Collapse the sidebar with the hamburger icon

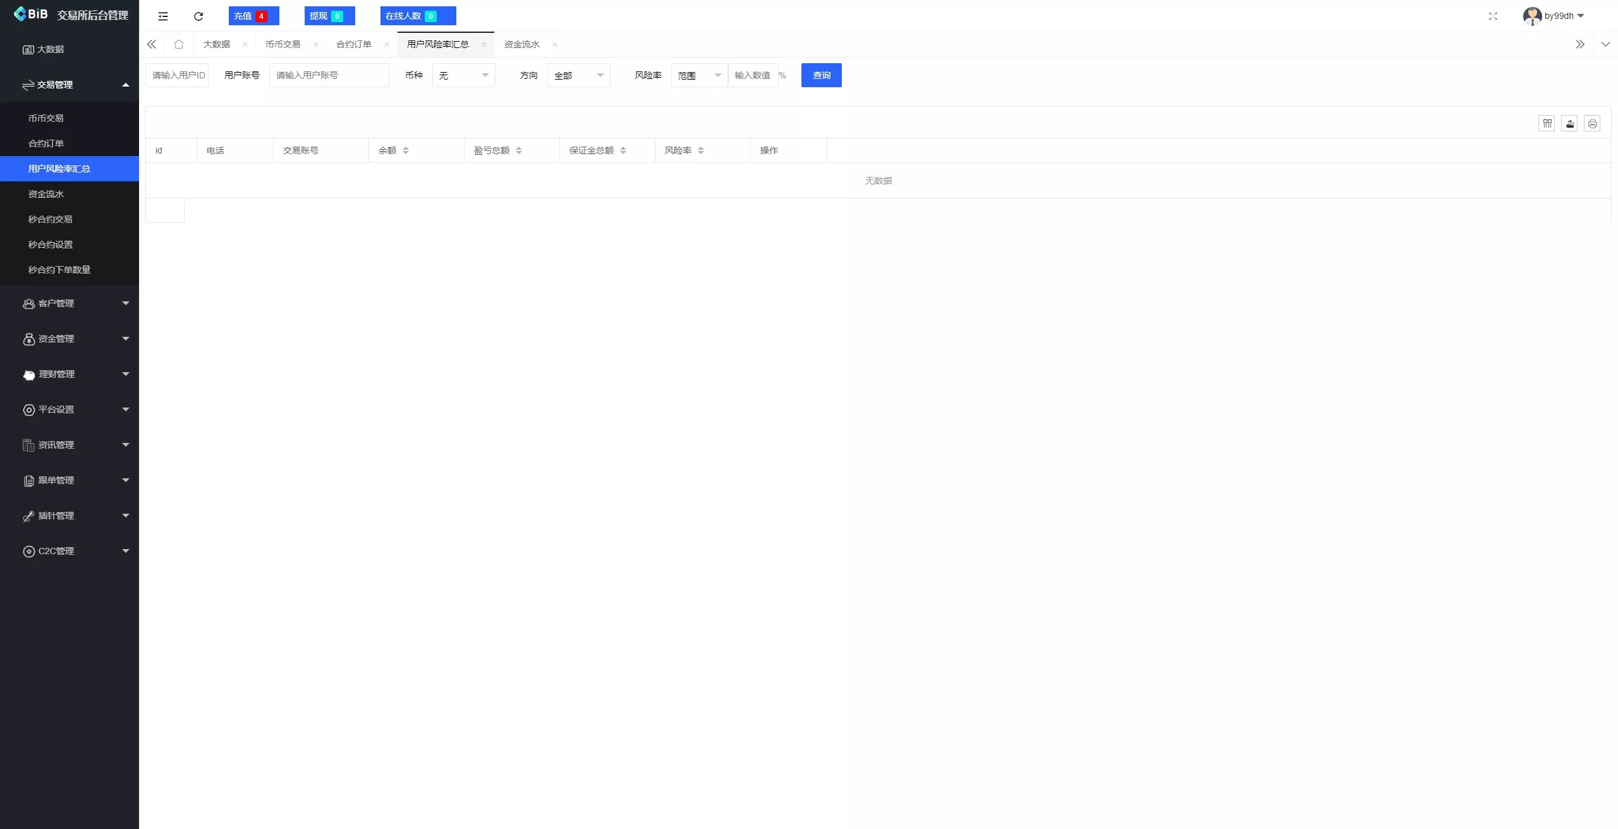[x=162, y=16]
